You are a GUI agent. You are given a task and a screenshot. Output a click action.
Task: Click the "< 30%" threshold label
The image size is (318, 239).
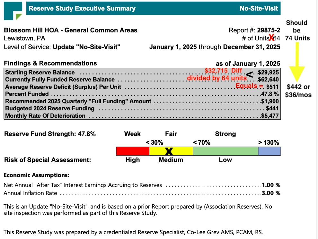point(155,142)
